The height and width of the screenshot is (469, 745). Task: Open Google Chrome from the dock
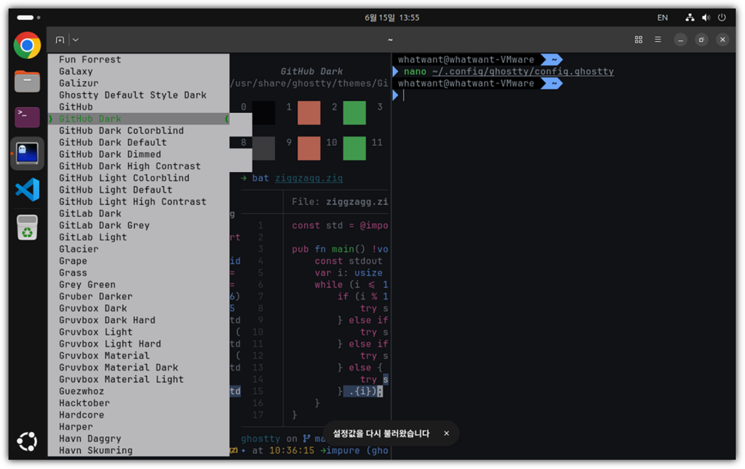pyautogui.click(x=27, y=45)
